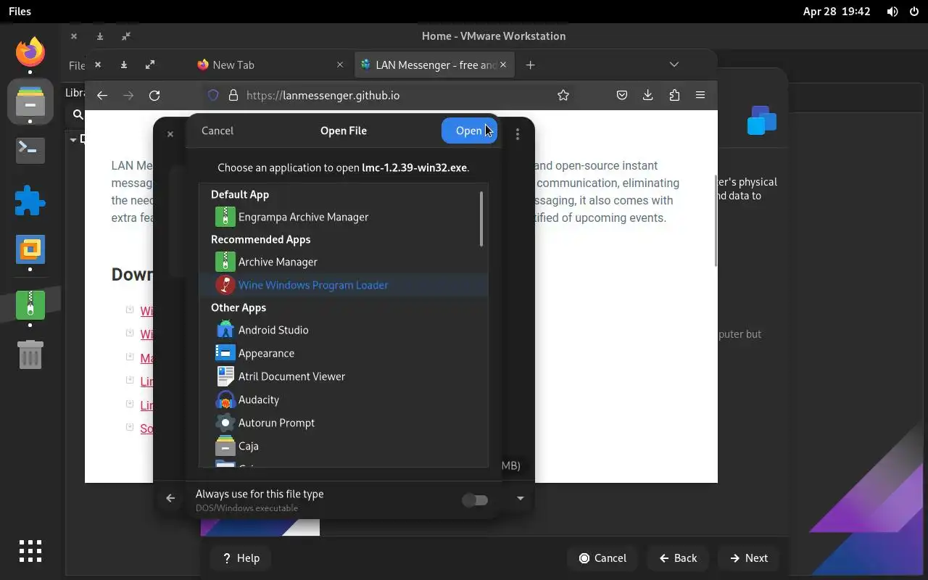Expand the list all tabs chevron
The image size is (928, 580).
click(x=674, y=65)
